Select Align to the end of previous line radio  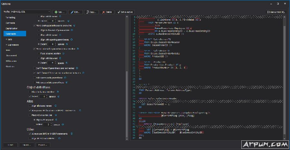coord(39,30)
